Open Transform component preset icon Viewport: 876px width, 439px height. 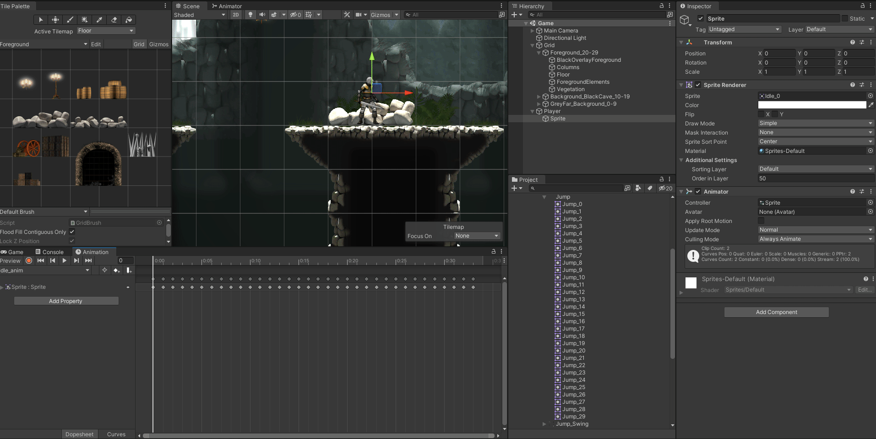[862, 42]
